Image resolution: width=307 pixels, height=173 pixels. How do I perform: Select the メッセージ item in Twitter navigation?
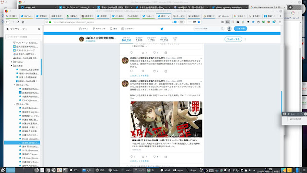tap(128, 29)
